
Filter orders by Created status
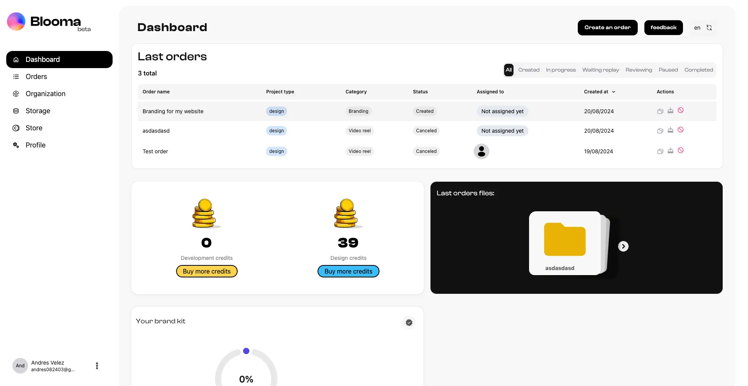(x=529, y=70)
